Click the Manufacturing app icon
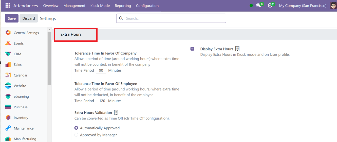 pos(8,139)
